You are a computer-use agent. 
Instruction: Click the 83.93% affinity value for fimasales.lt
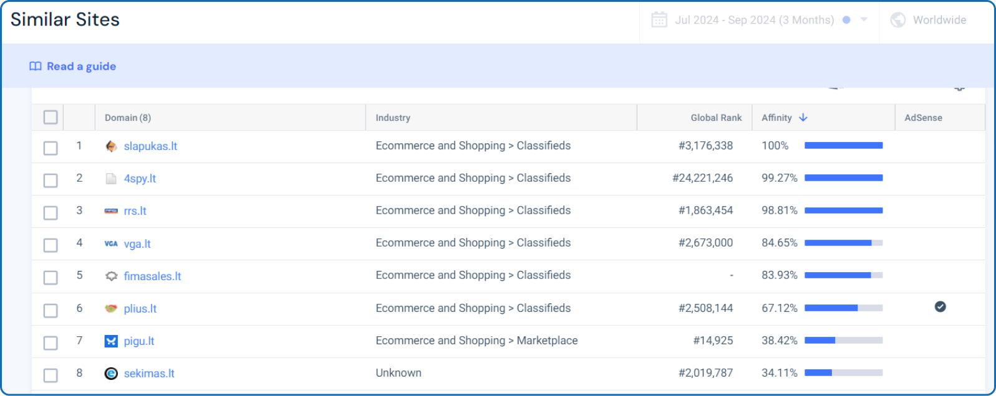pos(780,275)
